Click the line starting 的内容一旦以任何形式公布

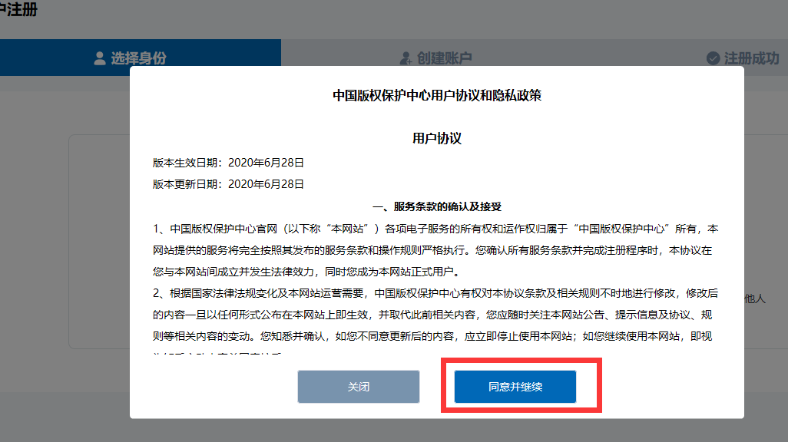432,315
